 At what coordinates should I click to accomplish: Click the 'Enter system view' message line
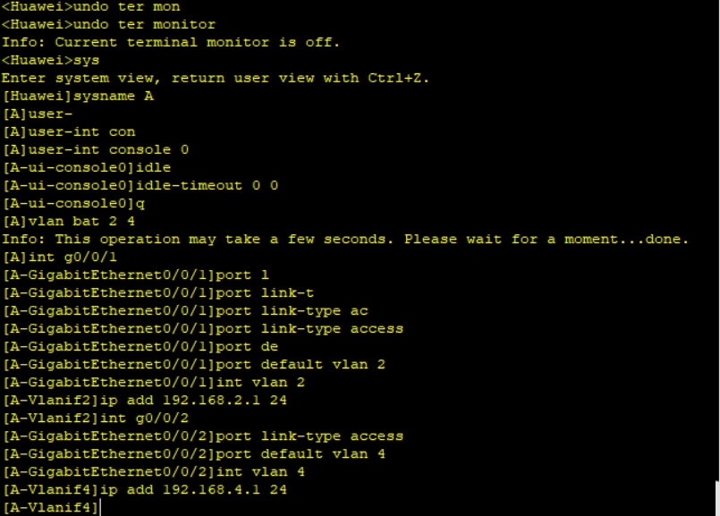point(216,78)
